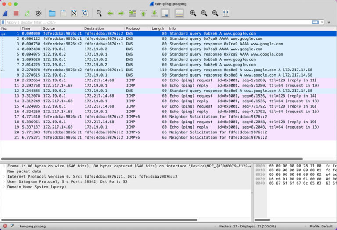
Task: Expand the Internet Protocol Version 6 section
Action: [x=4, y=177]
